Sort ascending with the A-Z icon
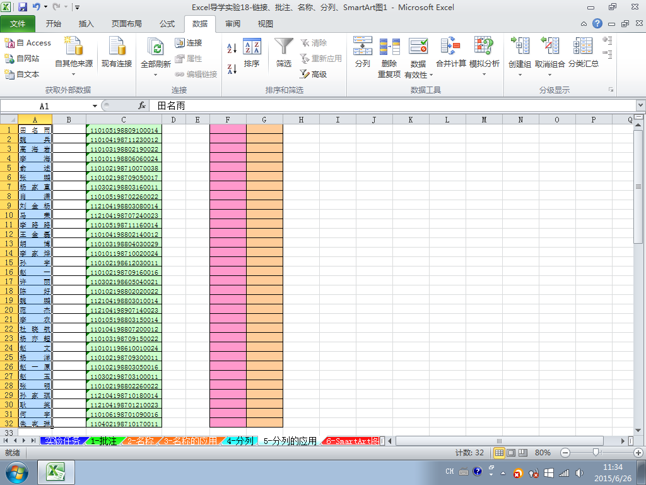Screen dimensions: 646x485 pos(232,48)
